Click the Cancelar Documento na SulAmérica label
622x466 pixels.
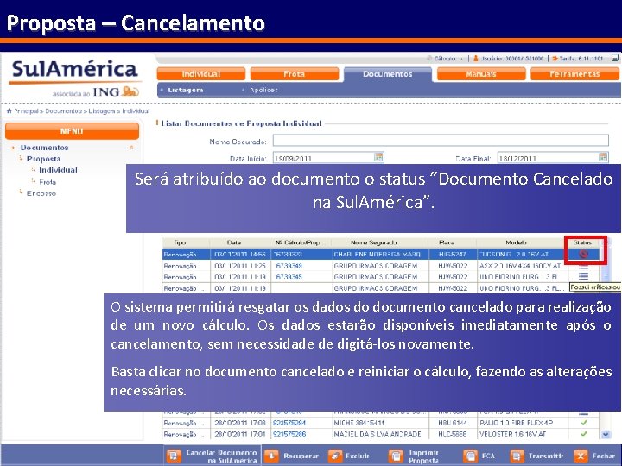[x=221, y=457]
